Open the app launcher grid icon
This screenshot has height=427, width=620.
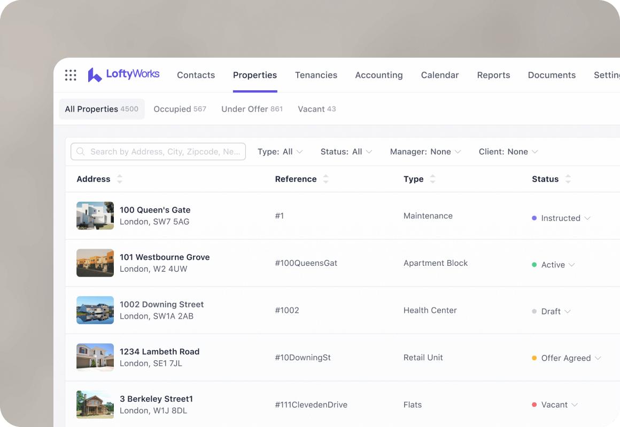(x=71, y=75)
